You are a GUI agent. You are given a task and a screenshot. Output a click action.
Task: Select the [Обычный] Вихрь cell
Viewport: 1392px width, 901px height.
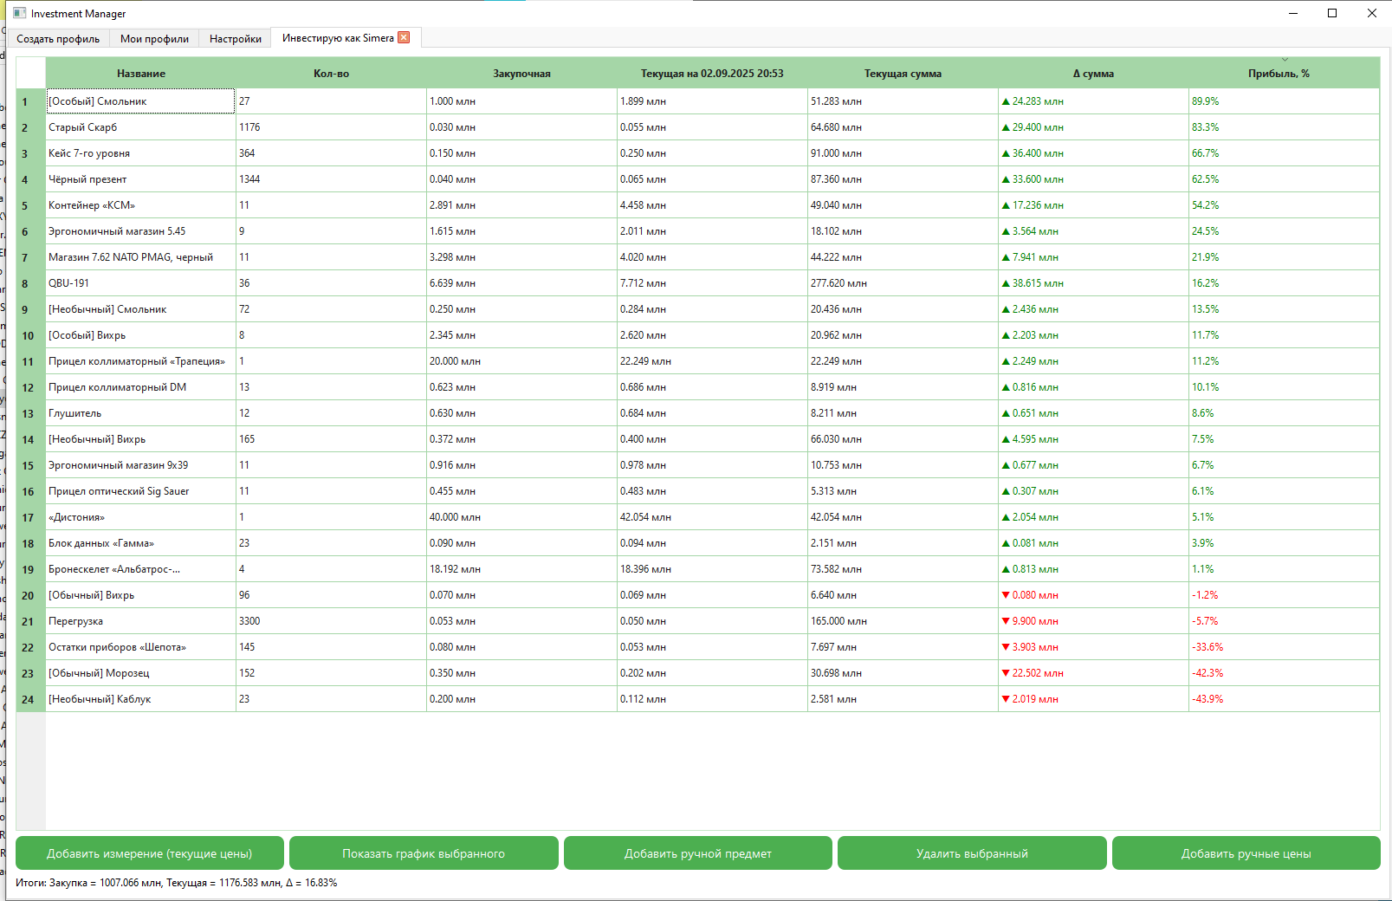pyautogui.click(x=141, y=595)
